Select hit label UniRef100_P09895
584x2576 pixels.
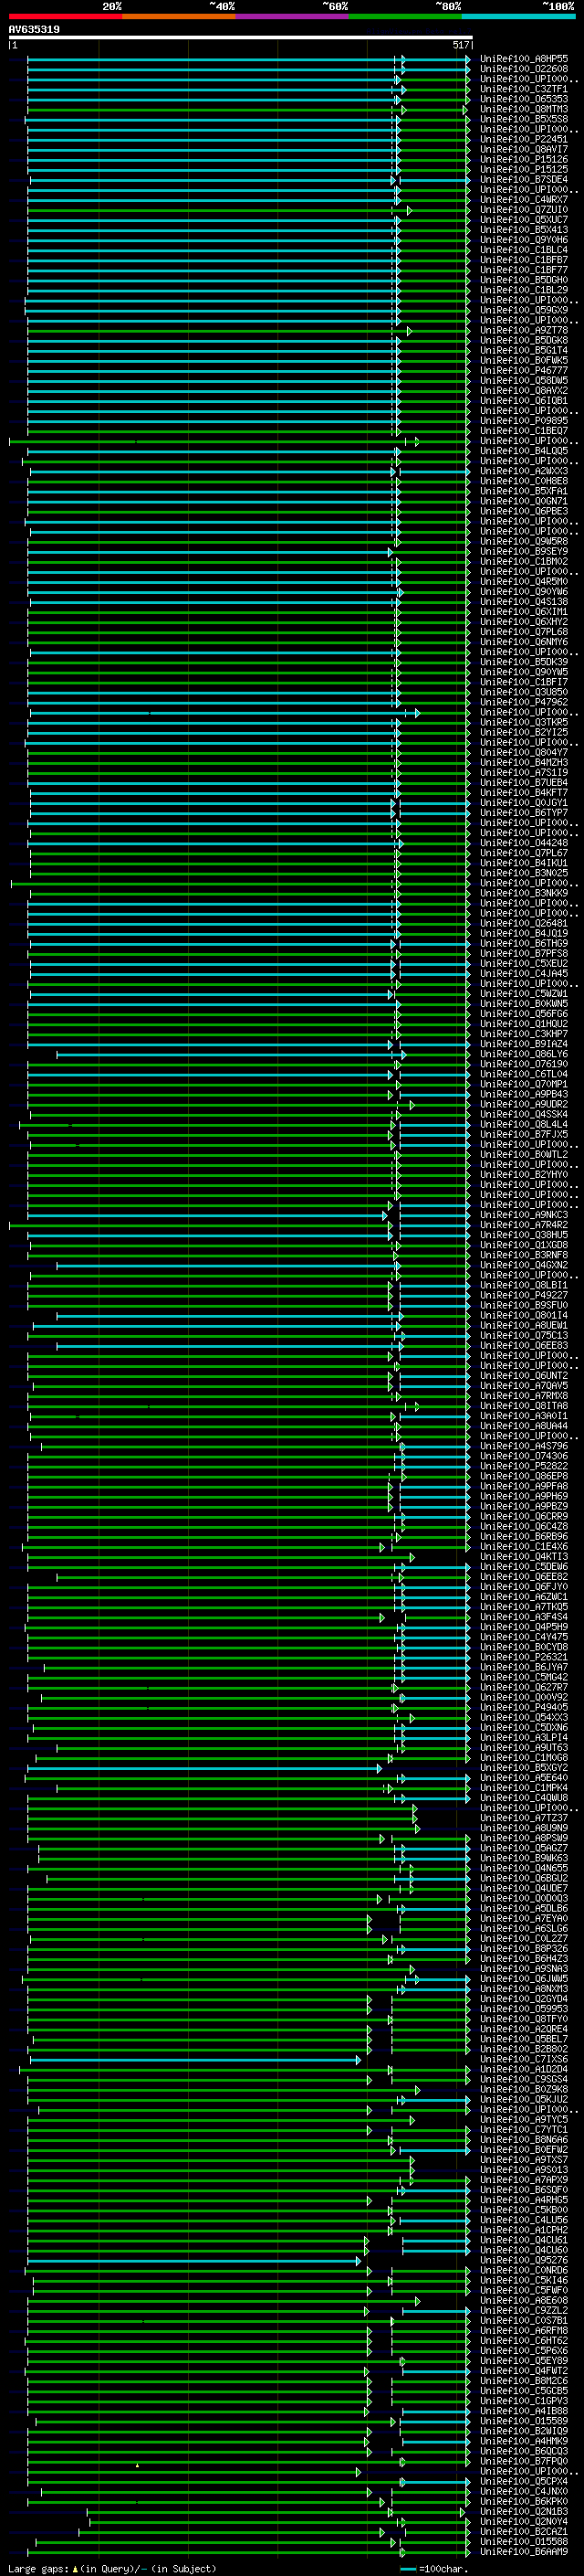click(x=524, y=421)
